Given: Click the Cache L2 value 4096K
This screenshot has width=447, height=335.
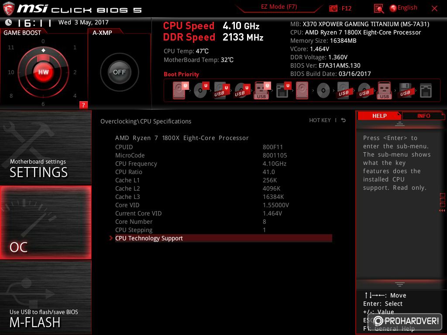Looking at the screenshot, I should [x=272, y=188].
